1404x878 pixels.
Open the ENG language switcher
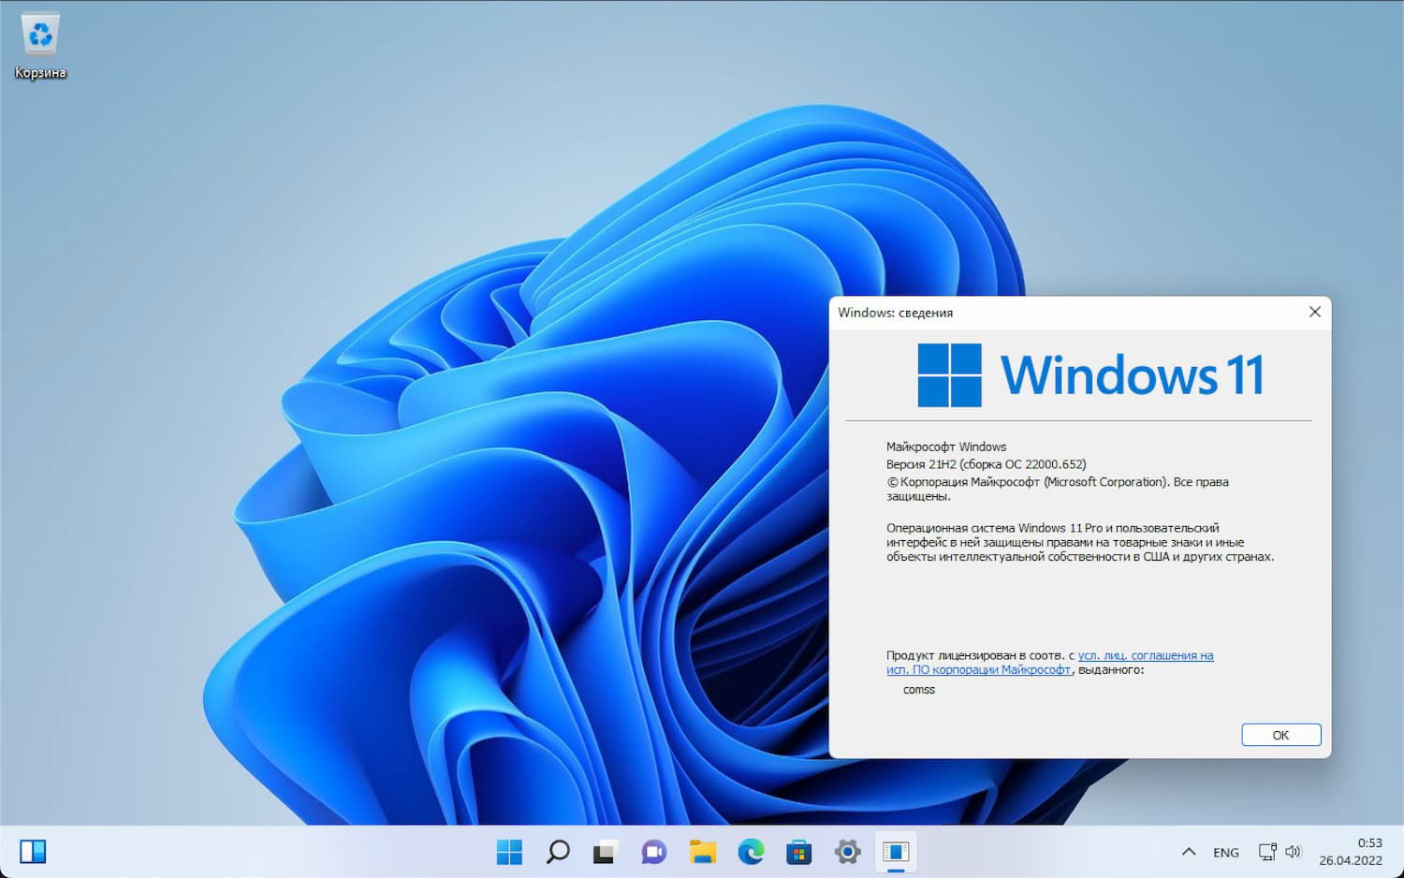1225,852
